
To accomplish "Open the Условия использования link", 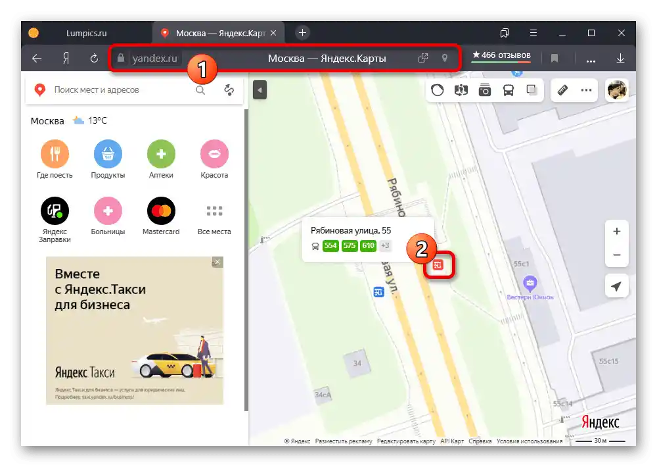I will [x=530, y=441].
